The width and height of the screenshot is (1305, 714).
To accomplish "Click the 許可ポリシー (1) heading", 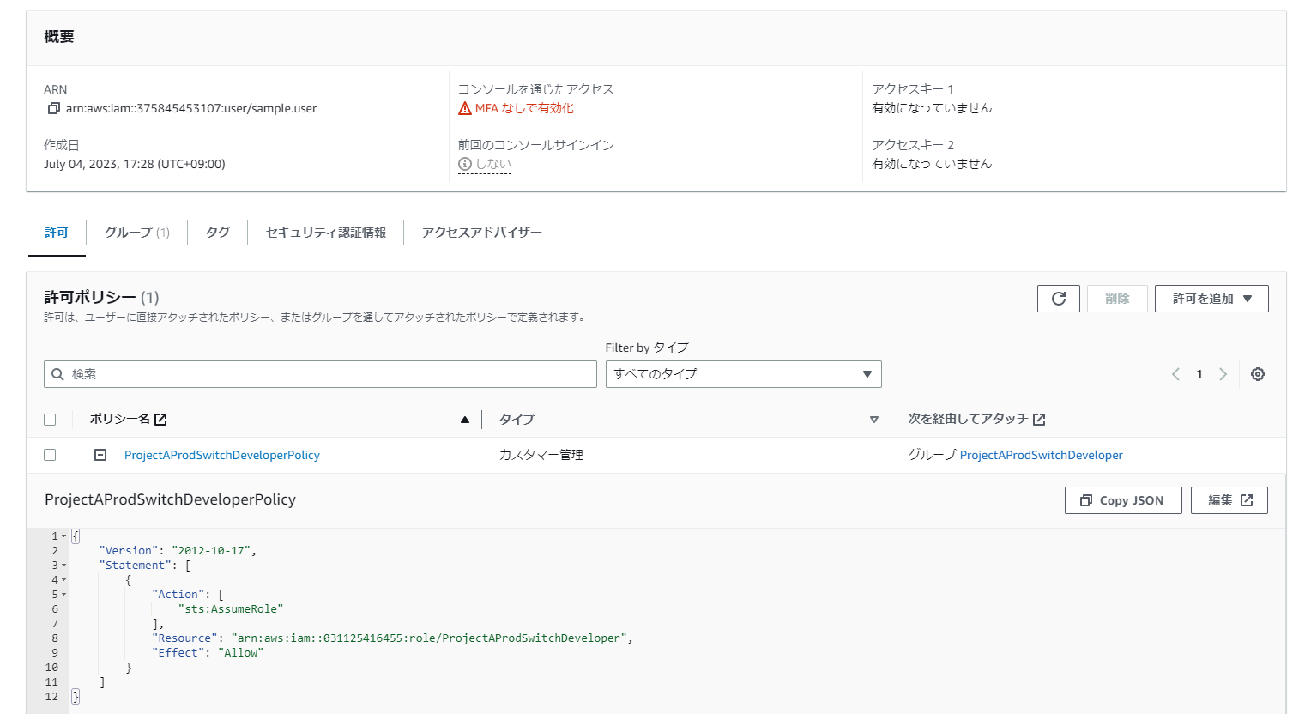I will click(x=101, y=298).
